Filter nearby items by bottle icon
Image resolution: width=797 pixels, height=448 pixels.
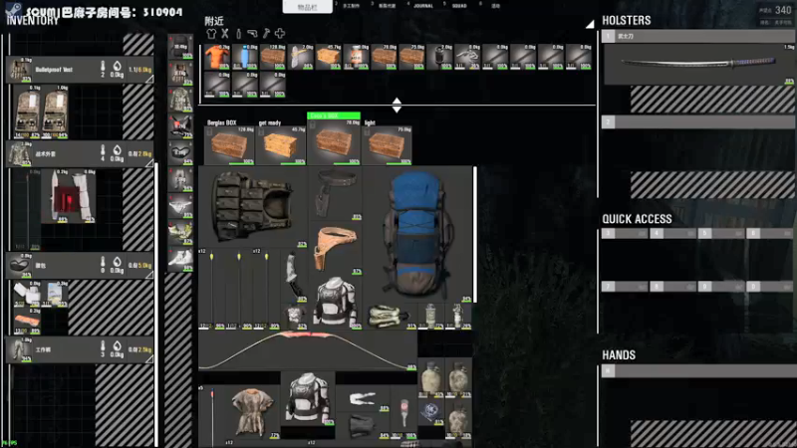pyautogui.click(x=238, y=34)
